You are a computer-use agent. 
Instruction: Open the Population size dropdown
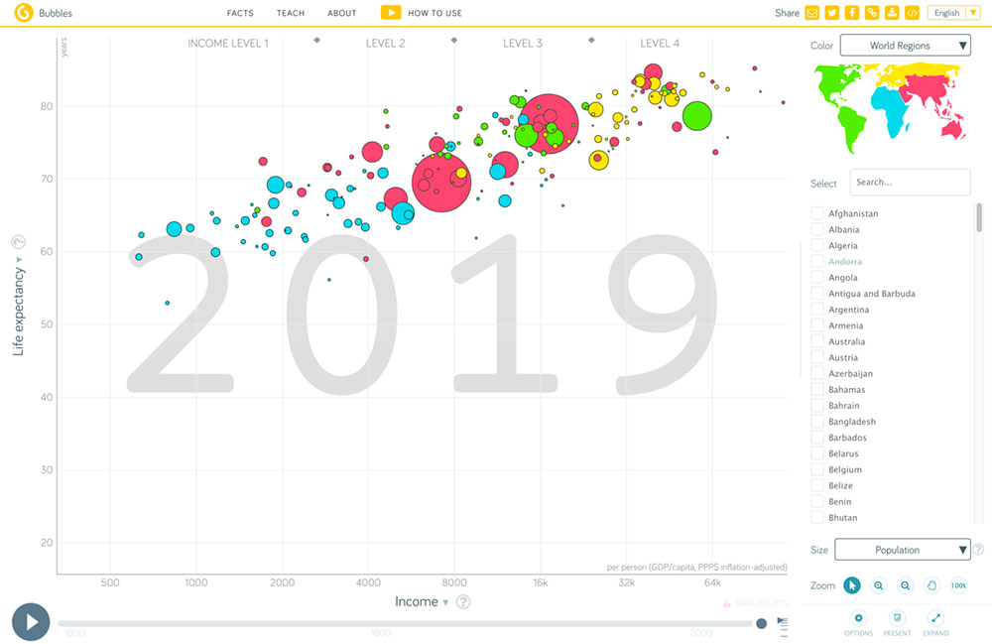coord(902,549)
